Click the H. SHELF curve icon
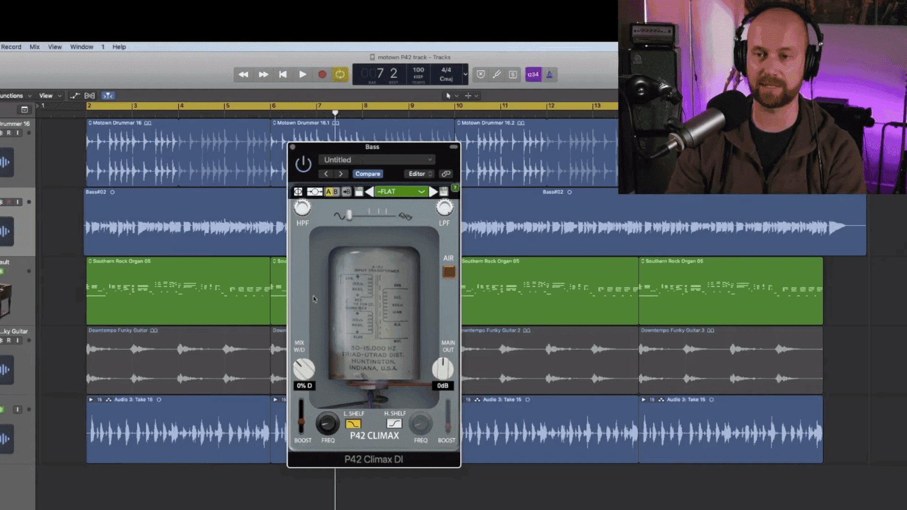The image size is (907, 510). [x=394, y=424]
